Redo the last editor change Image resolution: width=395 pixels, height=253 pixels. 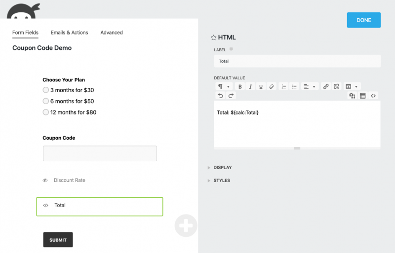pos(231,96)
